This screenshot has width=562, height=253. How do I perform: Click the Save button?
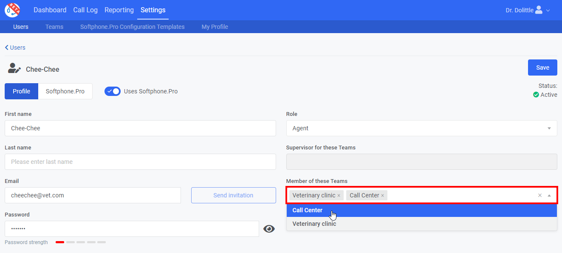[x=542, y=67]
